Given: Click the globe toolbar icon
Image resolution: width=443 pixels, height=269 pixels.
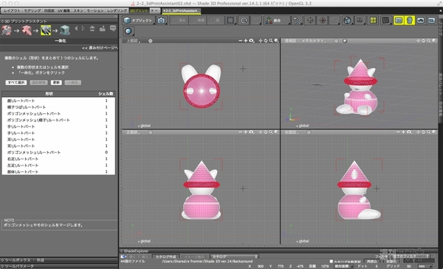Looking at the screenshot, I should coord(347,21).
